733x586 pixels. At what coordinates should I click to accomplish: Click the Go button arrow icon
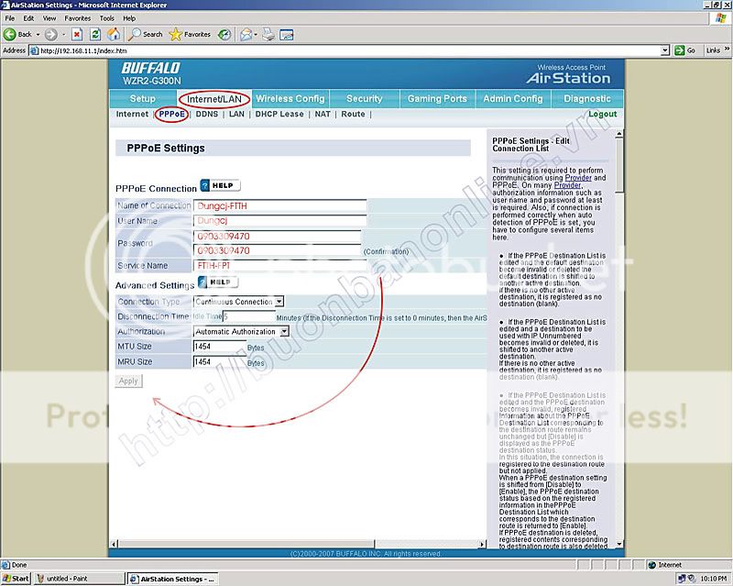click(x=680, y=50)
